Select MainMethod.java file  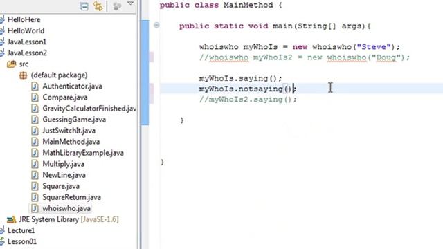[71, 142]
